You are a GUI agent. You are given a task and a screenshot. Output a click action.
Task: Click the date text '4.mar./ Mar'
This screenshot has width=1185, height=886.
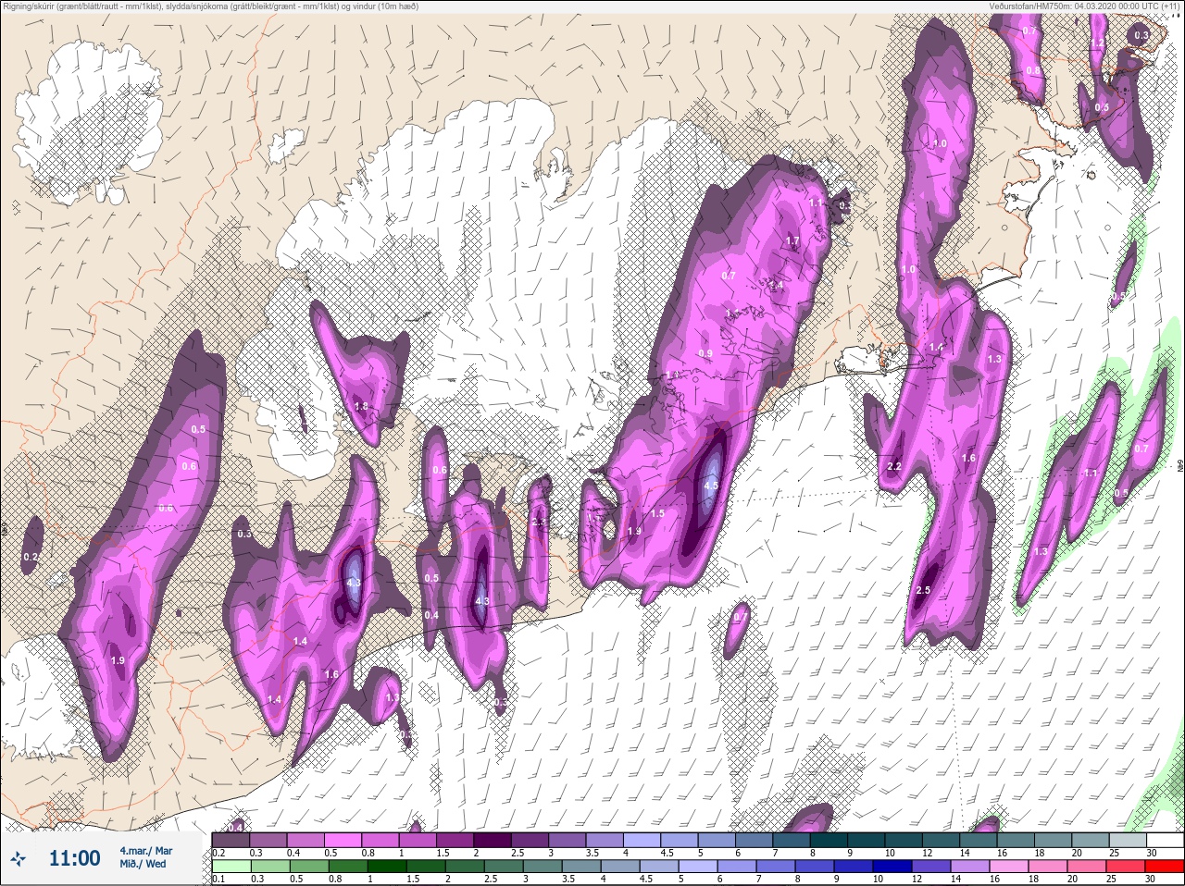point(145,850)
